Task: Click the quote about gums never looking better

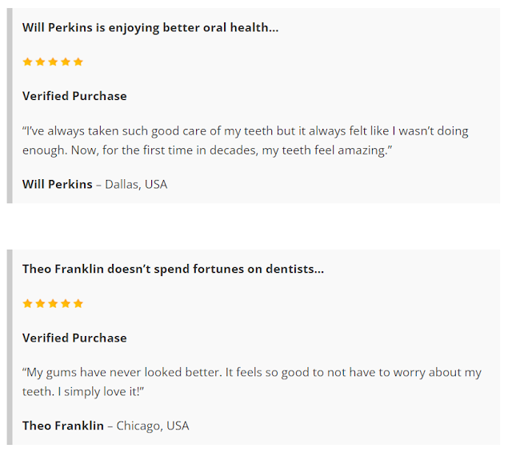Action: [x=251, y=382]
